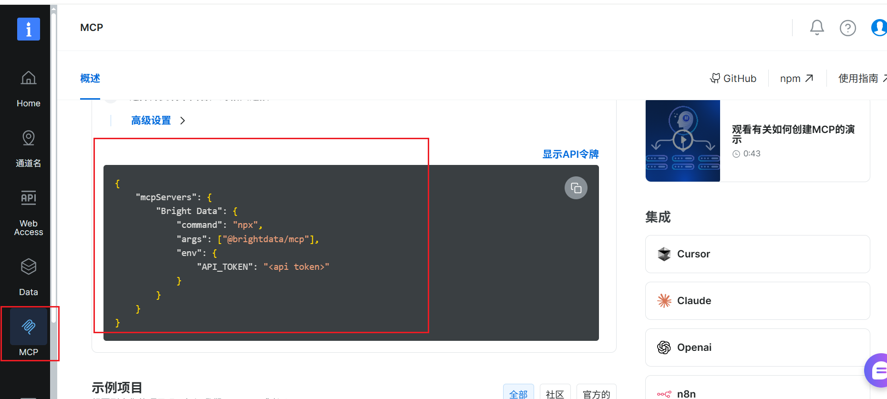Open the Claude integration card
The width and height of the screenshot is (887, 399).
click(x=757, y=301)
